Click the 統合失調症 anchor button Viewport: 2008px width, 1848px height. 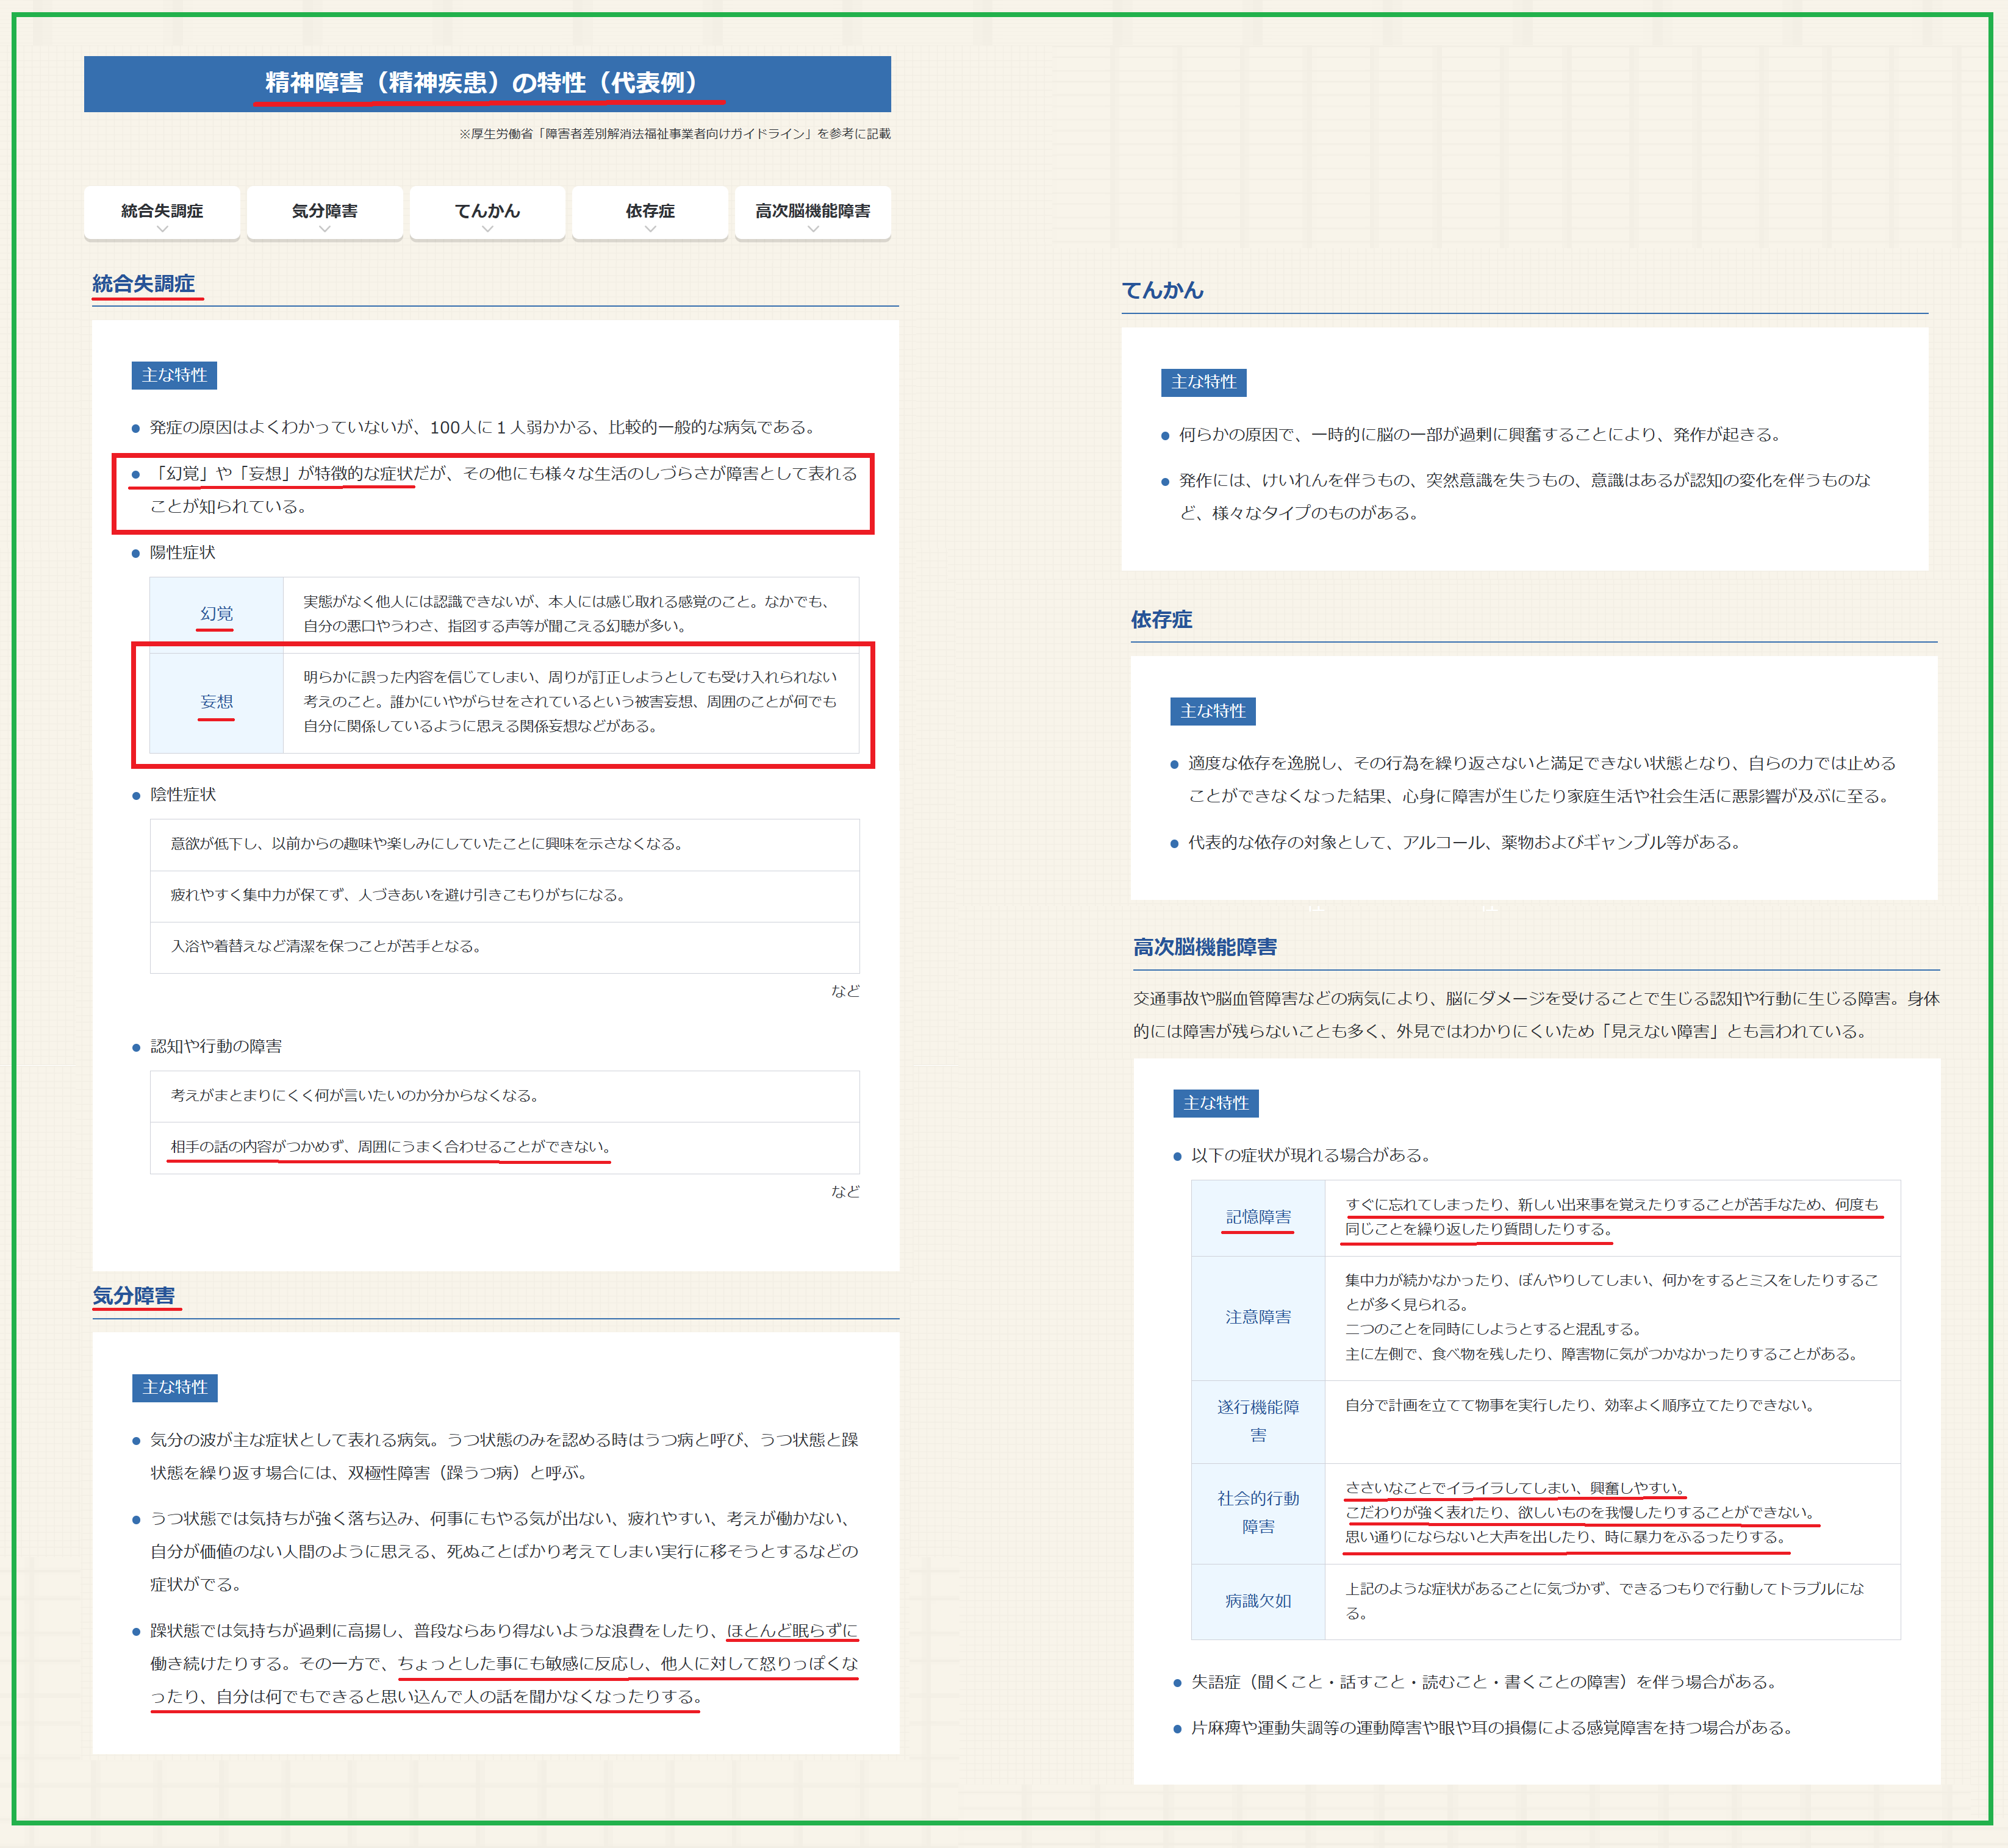161,211
